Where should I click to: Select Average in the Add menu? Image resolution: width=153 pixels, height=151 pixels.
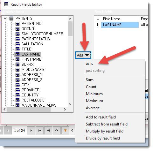pyautogui.click(x=93, y=108)
